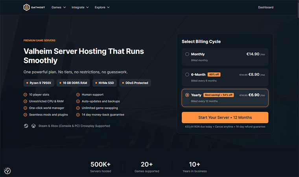This screenshot has width=299, height=177.
Task: Click checkmark icon beside Unrestricted CPU & RAM
Action: 25,101
